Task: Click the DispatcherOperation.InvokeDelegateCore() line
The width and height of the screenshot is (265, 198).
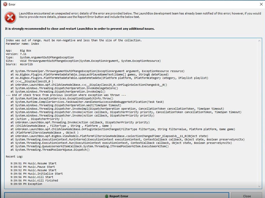Action: (64, 88)
